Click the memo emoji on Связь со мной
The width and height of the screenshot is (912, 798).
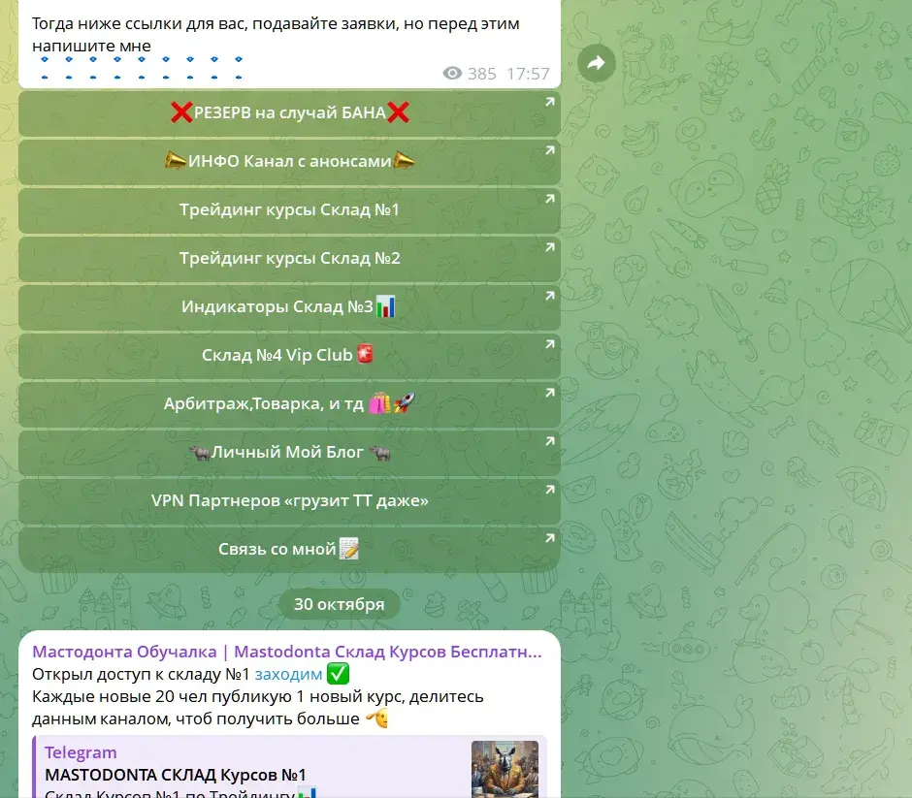348,548
